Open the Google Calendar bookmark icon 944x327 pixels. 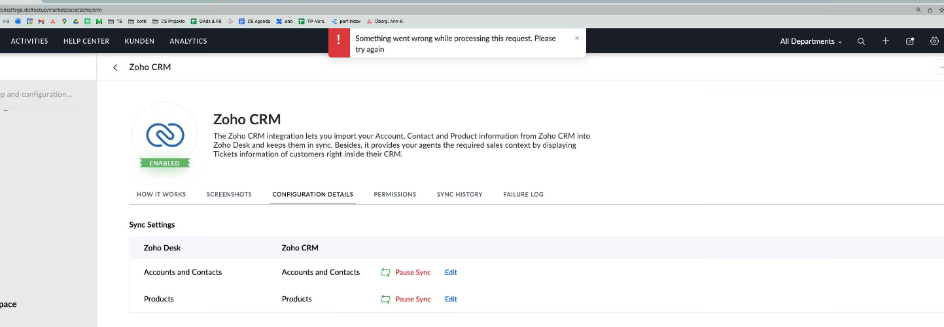(x=29, y=22)
